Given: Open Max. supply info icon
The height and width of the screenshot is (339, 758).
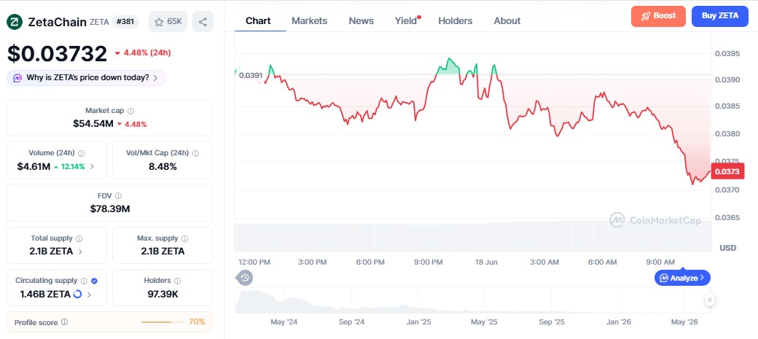Looking at the screenshot, I should (184, 238).
